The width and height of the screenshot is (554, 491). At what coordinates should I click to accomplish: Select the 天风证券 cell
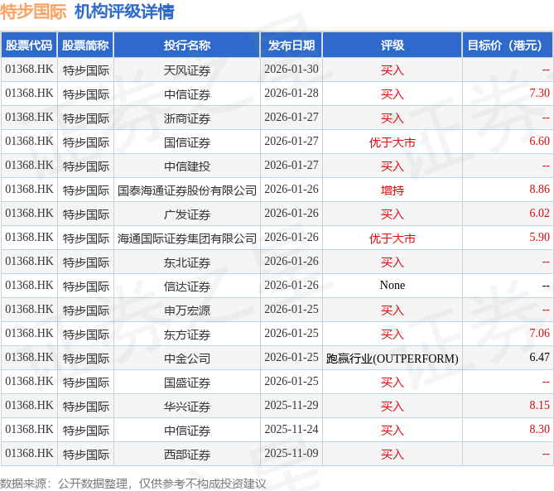(187, 70)
